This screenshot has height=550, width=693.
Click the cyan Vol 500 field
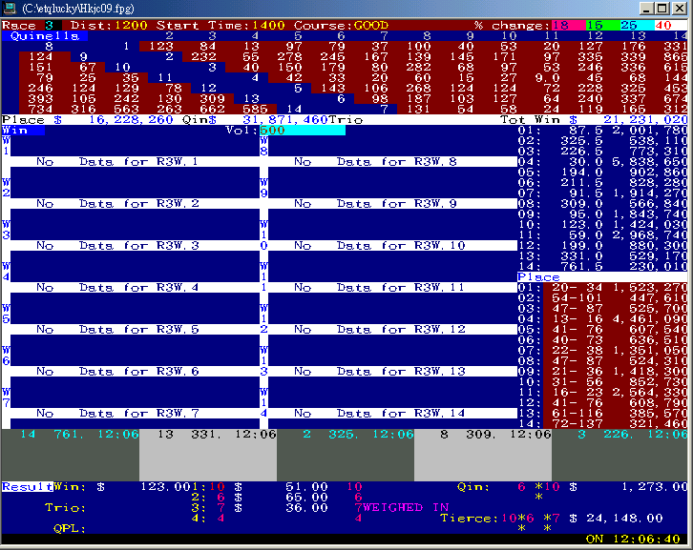(x=301, y=130)
